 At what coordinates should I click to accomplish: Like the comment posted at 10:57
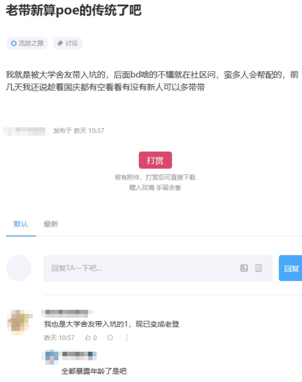(91, 338)
